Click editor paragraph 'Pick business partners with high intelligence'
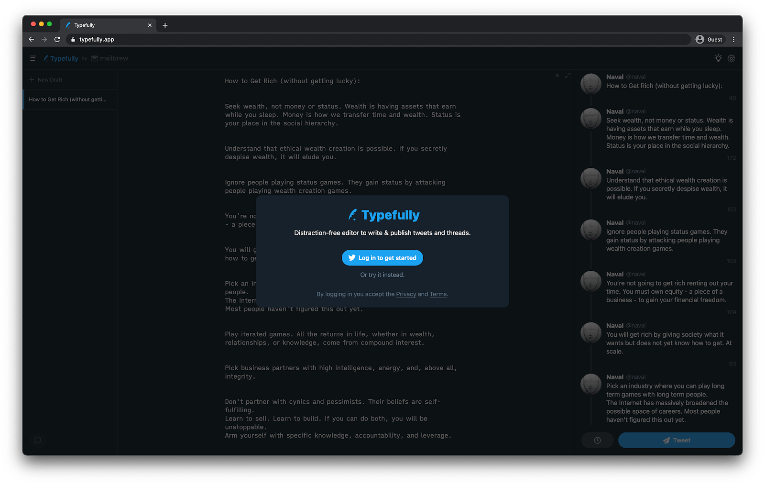 point(341,372)
